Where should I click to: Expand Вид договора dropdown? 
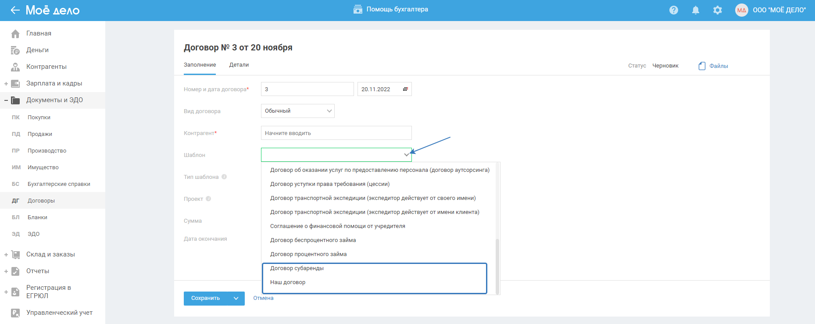coord(329,111)
